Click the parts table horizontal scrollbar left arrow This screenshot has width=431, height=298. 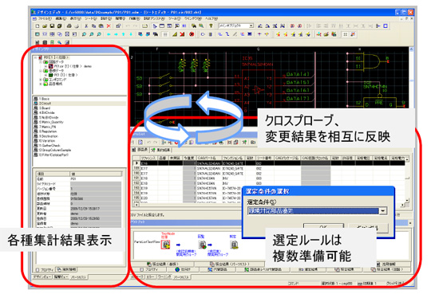(136, 205)
